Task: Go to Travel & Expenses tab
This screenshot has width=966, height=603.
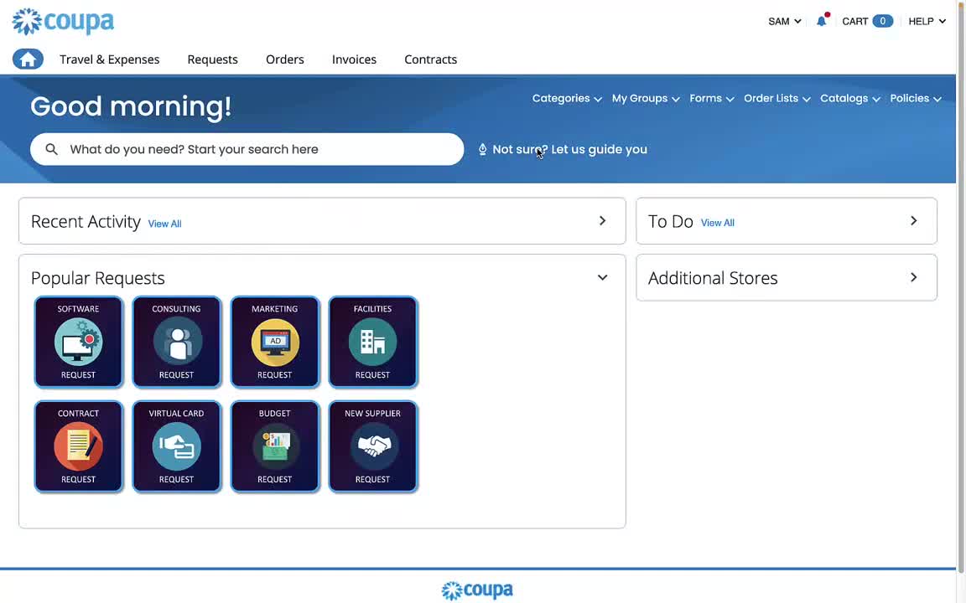Action: tap(110, 59)
